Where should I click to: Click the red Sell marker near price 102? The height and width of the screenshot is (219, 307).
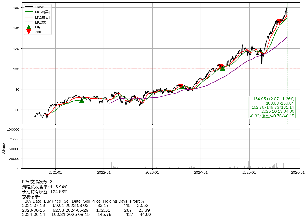point(220,66)
